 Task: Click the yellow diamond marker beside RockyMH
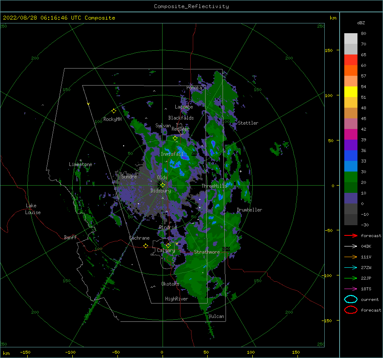(x=114, y=111)
